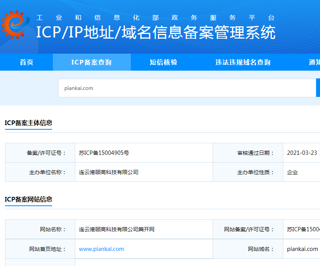Screen dimensions: 320x266
Task: Click the red icon beside 短信核验
Action: coord(144,63)
